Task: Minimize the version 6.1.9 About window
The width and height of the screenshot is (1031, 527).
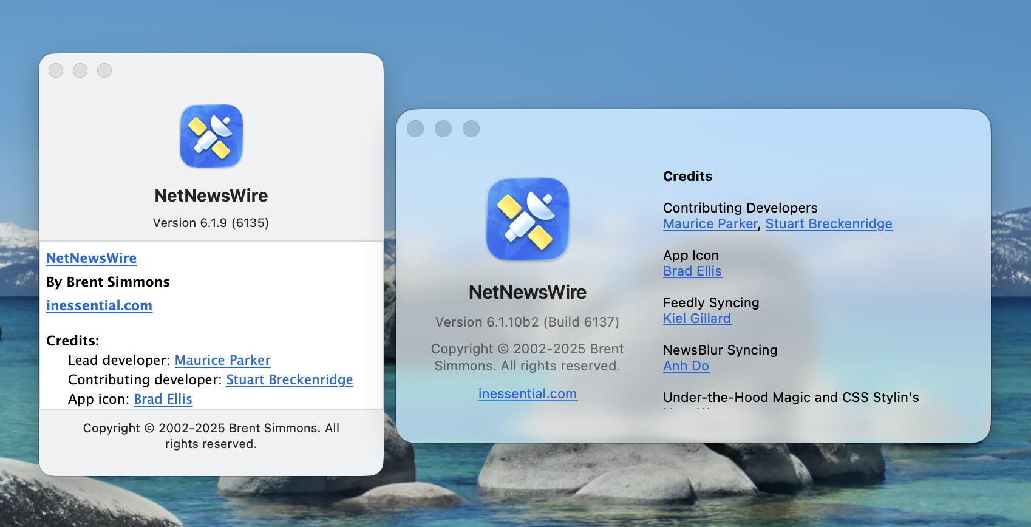Action: (80, 70)
